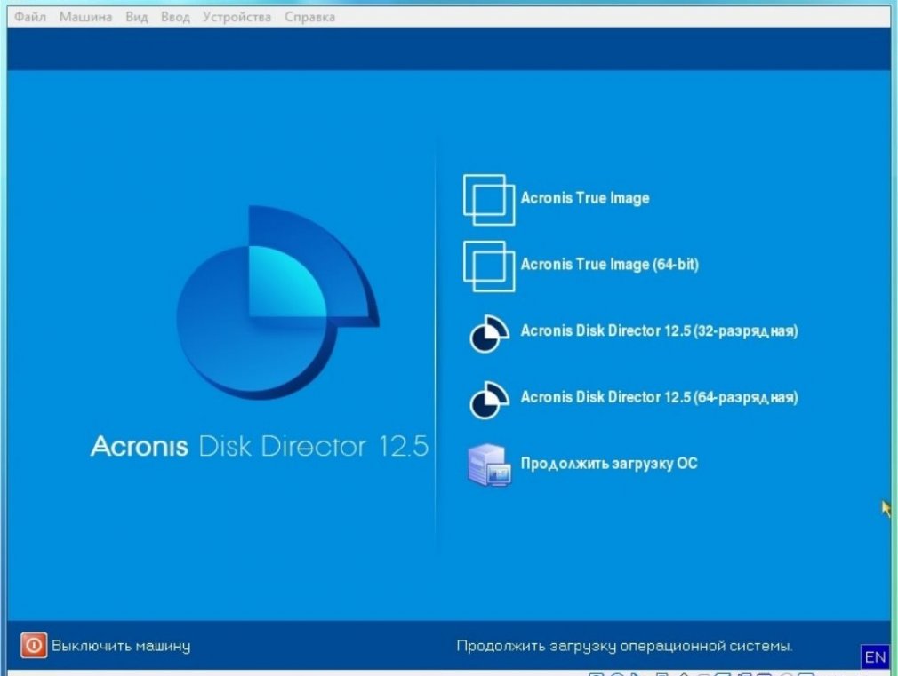Viewport: 898px width, 676px height.
Task: Click Выключить машину text
Action: pyautogui.click(x=121, y=646)
